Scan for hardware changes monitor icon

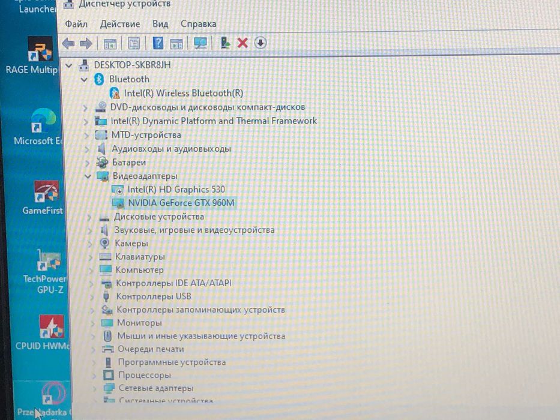[x=200, y=43]
